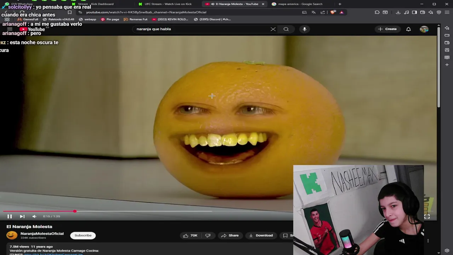The image size is (453, 255).
Task: Open the Brave playlist music icon
Action: tap(406, 12)
